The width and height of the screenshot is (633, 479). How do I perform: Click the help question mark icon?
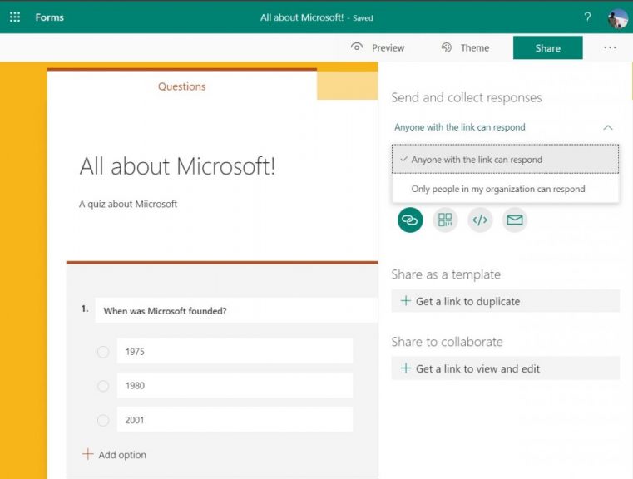(x=587, y=17)
